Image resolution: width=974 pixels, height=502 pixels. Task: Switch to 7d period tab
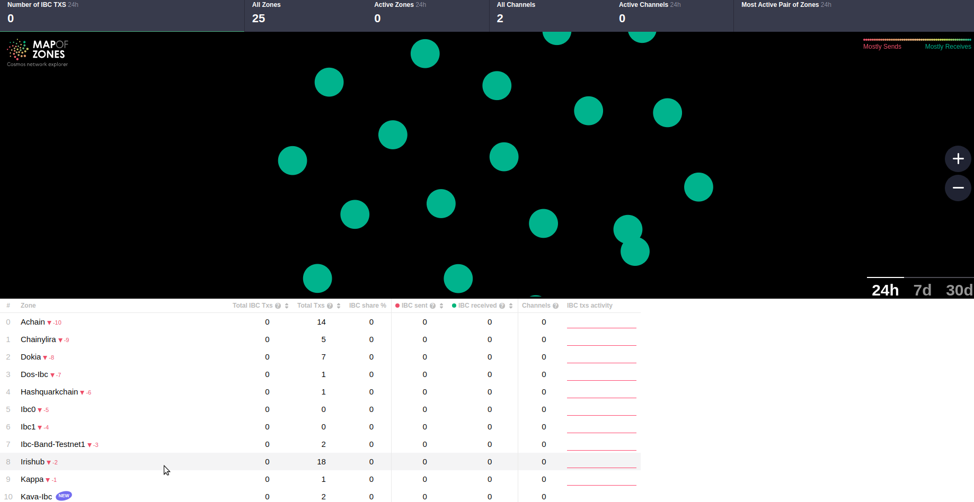click(922, 290)
